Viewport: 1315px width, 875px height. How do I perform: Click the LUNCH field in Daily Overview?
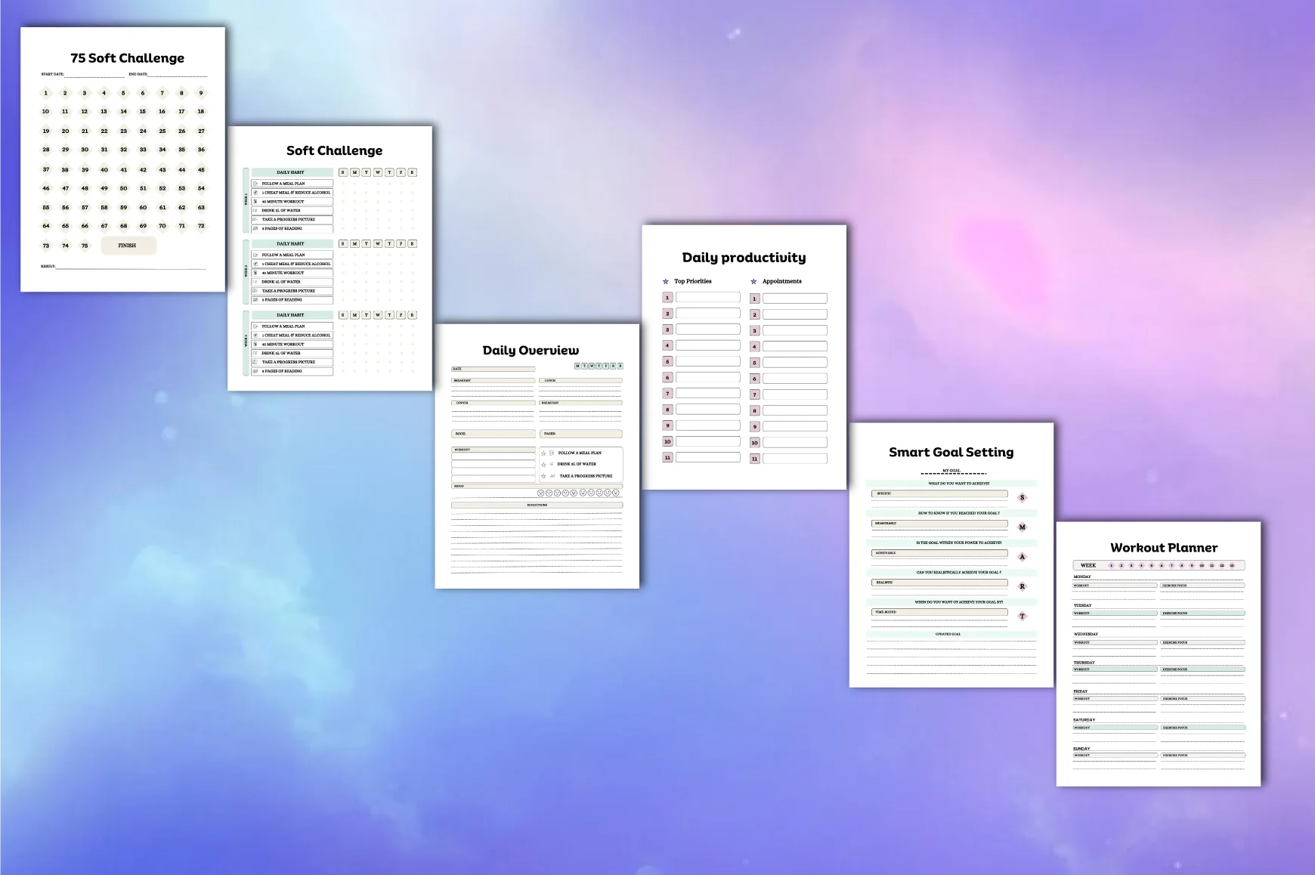point(581,381)
